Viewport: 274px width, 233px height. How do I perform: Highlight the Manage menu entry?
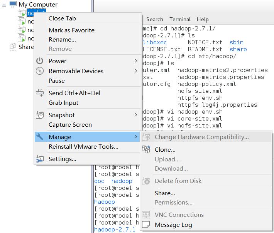[x=87, y=137]
